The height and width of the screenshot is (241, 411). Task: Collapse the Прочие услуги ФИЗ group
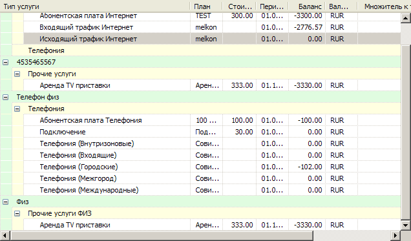click(x=17, y=213)
